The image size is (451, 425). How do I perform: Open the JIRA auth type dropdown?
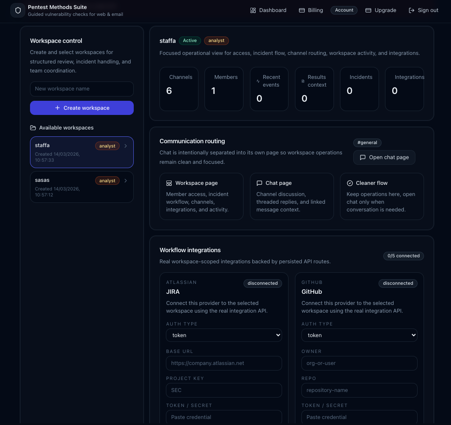point(224,335)
